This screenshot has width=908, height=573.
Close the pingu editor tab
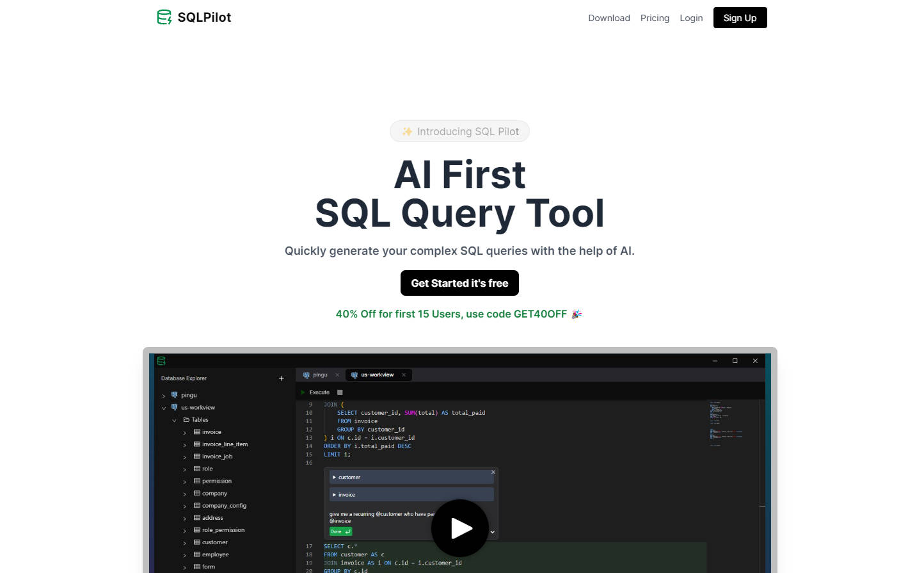point(337,375)
